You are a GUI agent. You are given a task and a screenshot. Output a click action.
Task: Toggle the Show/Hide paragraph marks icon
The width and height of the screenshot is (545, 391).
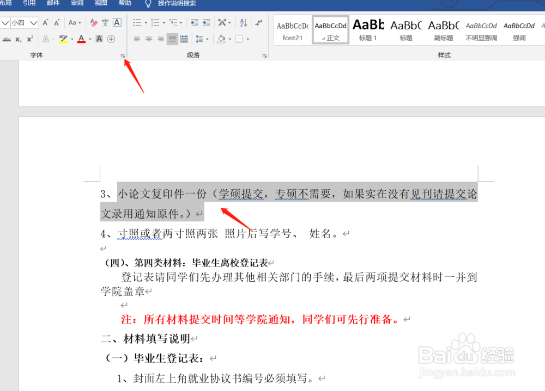pos(258,22)
